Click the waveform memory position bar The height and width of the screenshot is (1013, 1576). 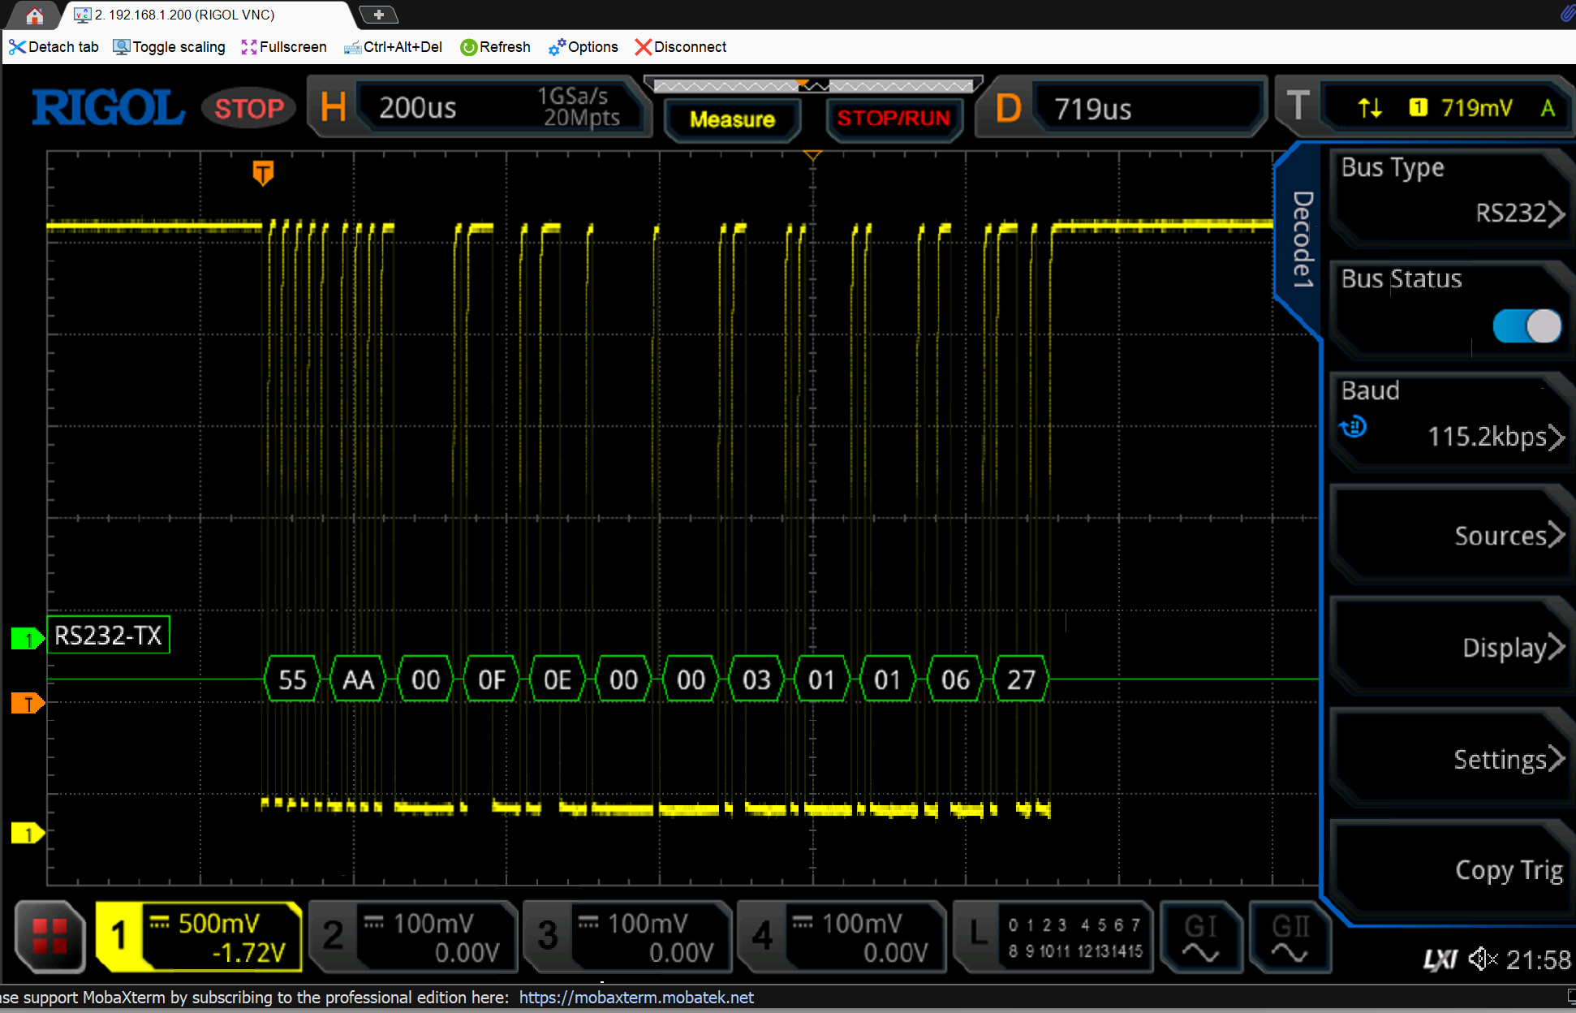[x=813, y=85]
